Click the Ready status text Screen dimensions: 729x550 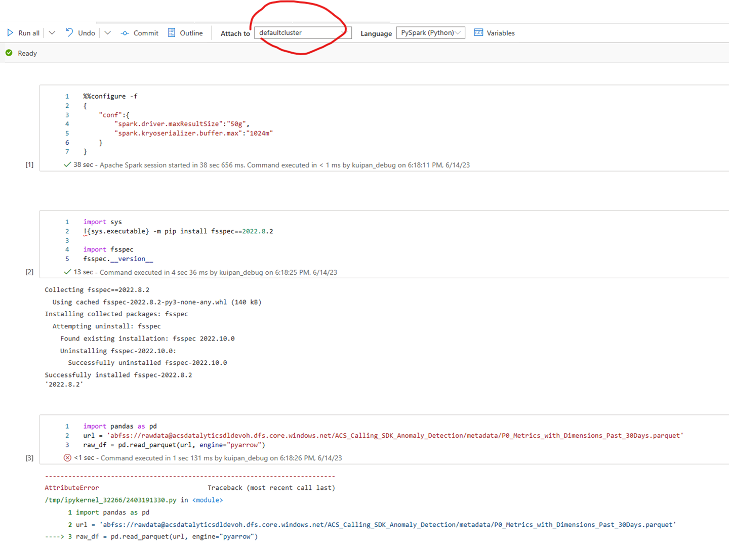(x=27, y=53)
